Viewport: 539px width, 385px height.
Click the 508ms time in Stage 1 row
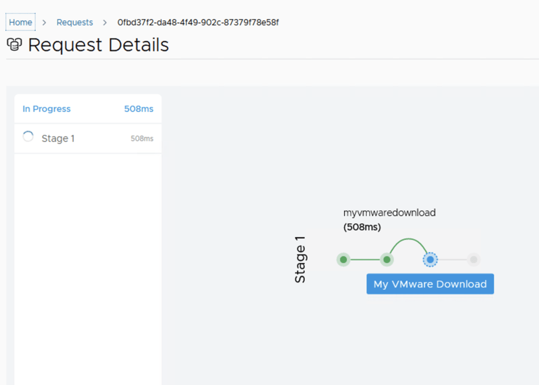pyautogui.click(x=142, y=139)
